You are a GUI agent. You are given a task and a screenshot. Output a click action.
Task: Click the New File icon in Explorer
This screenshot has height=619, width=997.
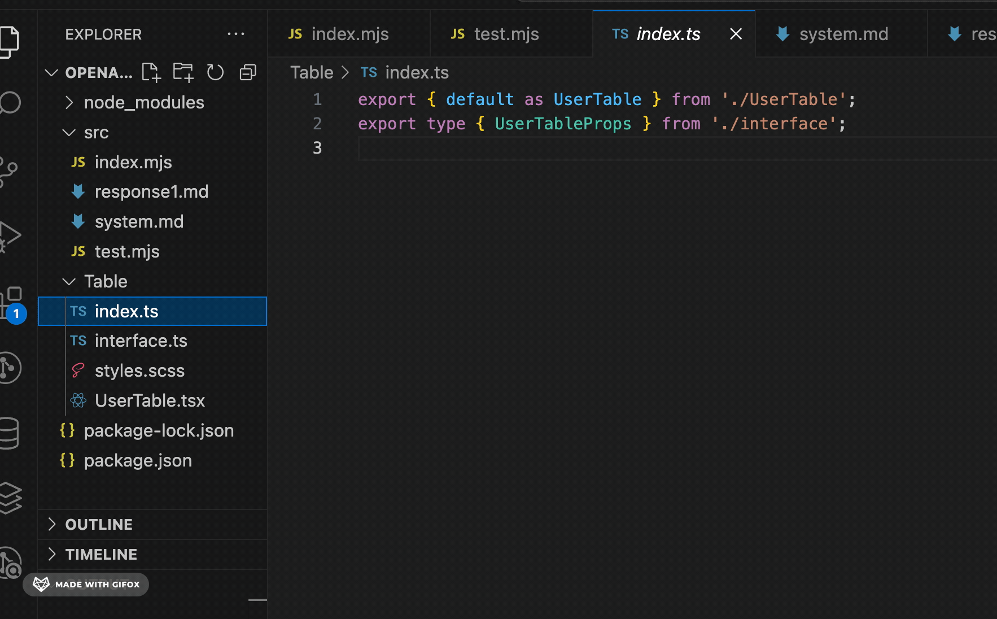pyautogui.click(x=151, y=72)
